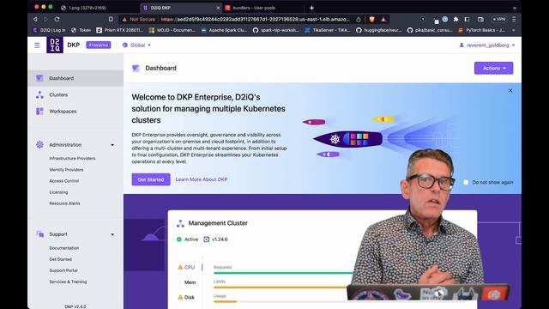
Task: Open the browser main menu icon
Action: point(514,19)
